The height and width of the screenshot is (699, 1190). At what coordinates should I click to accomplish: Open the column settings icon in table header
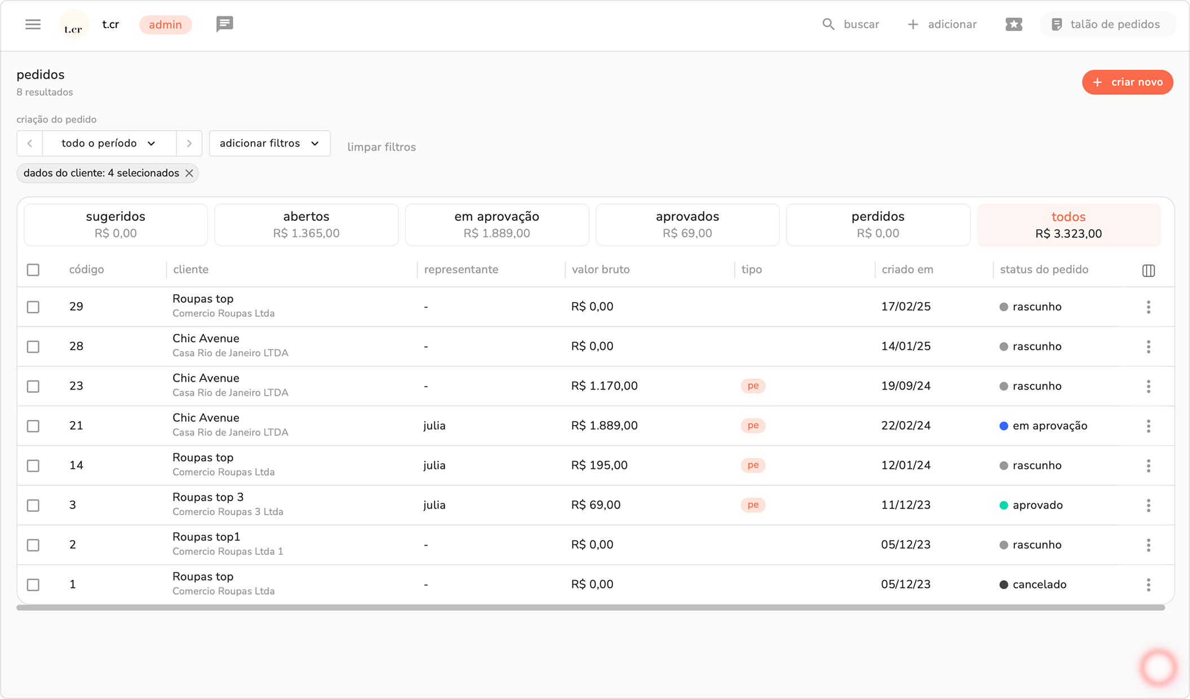coord(1148,271)
